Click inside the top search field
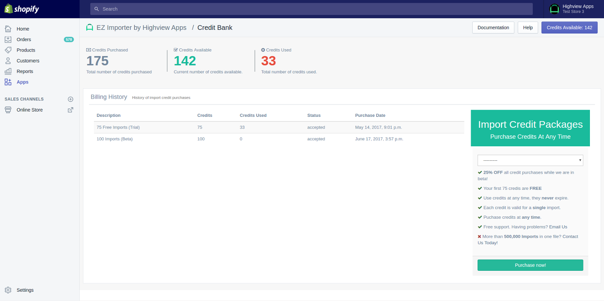604x301 pixels. 310,8
